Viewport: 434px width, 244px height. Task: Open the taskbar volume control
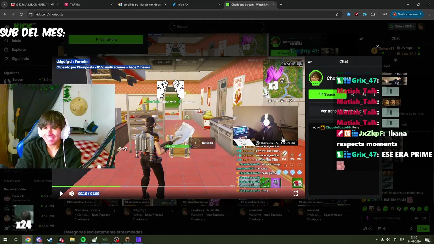point(388,240)
